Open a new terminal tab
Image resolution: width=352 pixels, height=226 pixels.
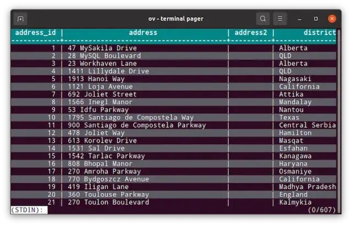point(20,19)
